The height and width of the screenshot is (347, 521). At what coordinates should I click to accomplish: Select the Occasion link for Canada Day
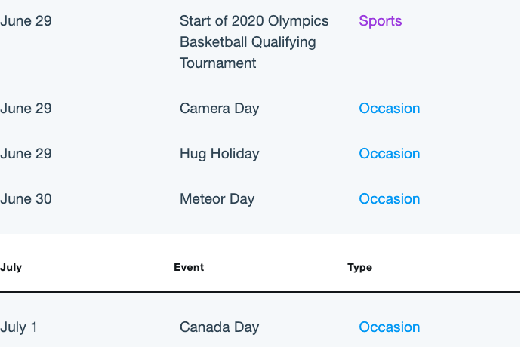click(390, 327)
